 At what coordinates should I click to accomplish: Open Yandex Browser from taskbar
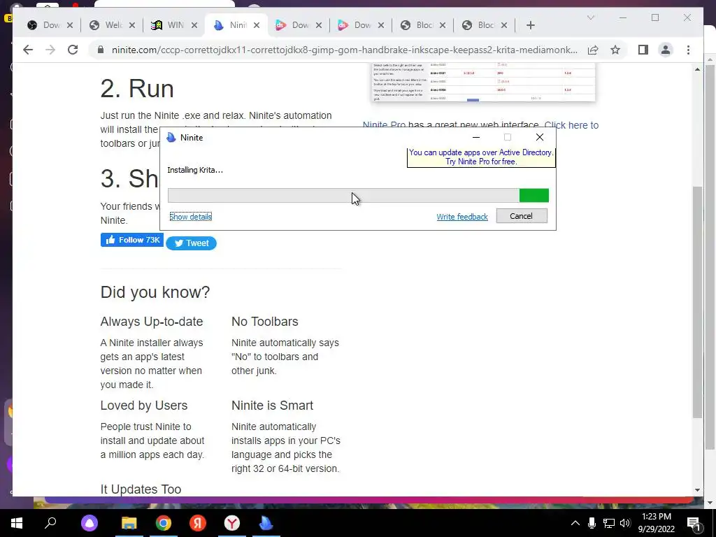232,523
